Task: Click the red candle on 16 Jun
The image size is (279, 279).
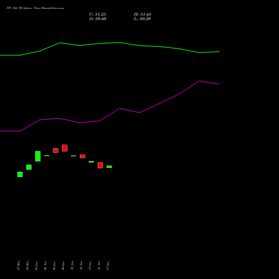Action: click(100, 165)
